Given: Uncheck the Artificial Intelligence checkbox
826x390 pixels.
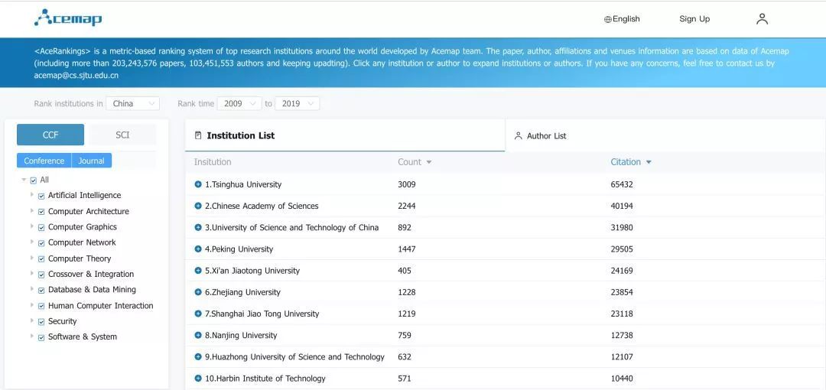Looking at the screenshot, I should click(41, 196).
